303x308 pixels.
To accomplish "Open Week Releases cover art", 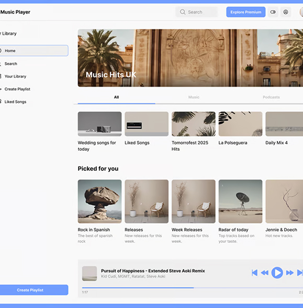I will (194, 202).
